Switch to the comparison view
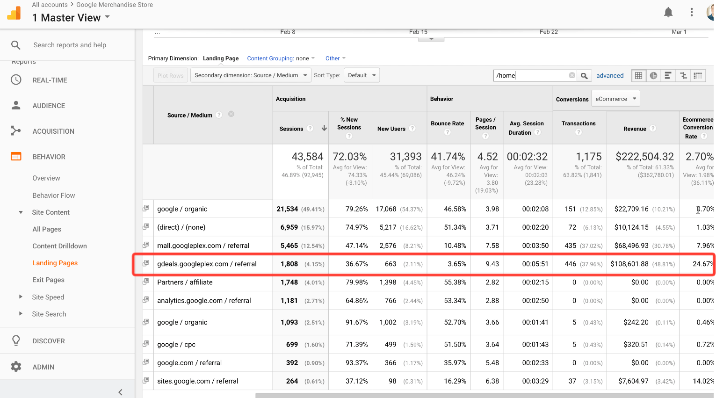The height and width of the screenshot is (398, 716). (x=683, y=75)
